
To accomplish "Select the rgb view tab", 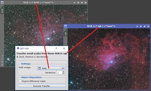I will [x=65, y=33].
